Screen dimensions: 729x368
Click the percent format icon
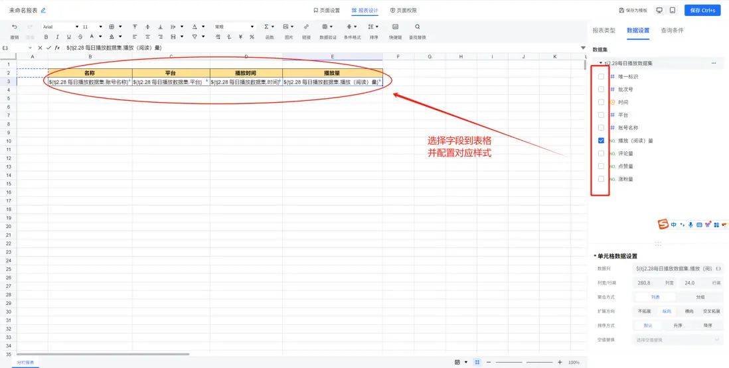tap(252, 36)
